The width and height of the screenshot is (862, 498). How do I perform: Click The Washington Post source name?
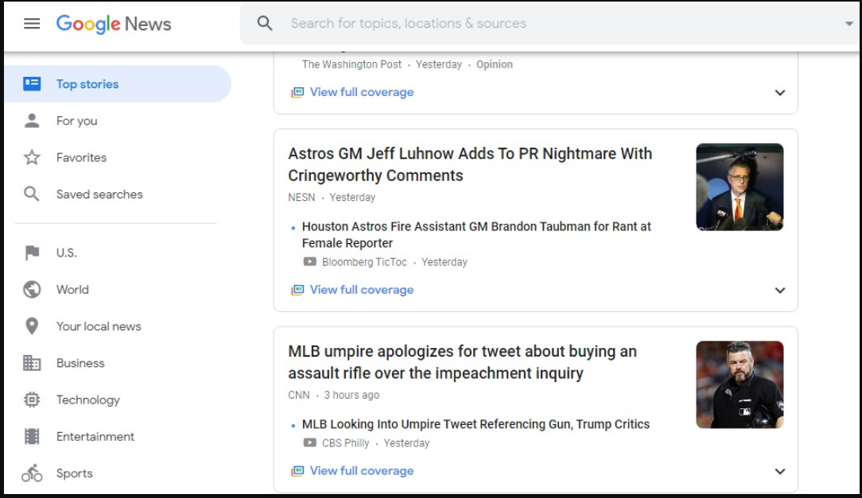(x=351, y=64)
